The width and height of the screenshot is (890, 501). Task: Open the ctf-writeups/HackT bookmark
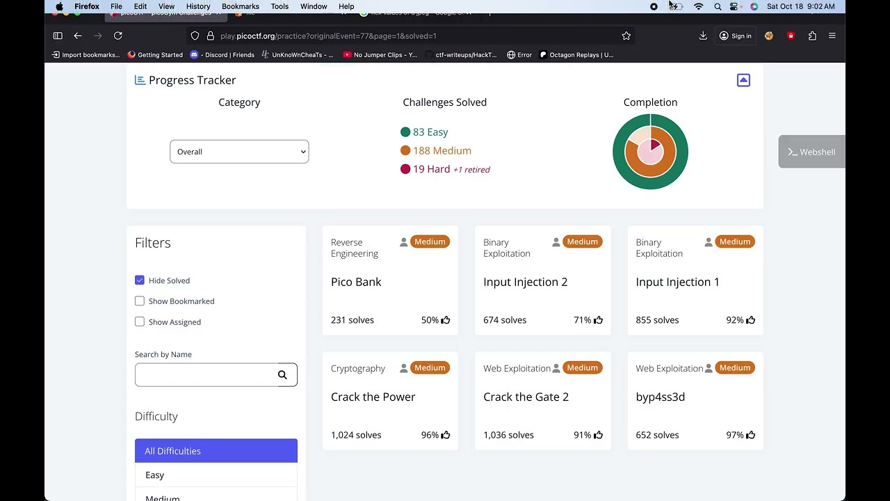point(461,55)
